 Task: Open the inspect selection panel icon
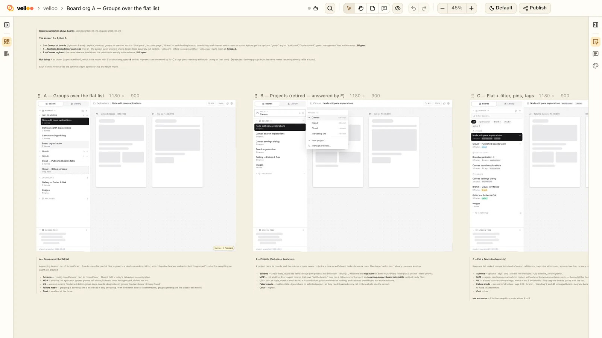[x=595, y=42]
